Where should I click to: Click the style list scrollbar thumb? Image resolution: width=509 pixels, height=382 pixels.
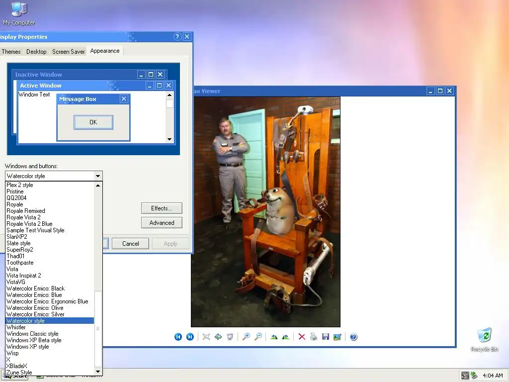(98, 329)
